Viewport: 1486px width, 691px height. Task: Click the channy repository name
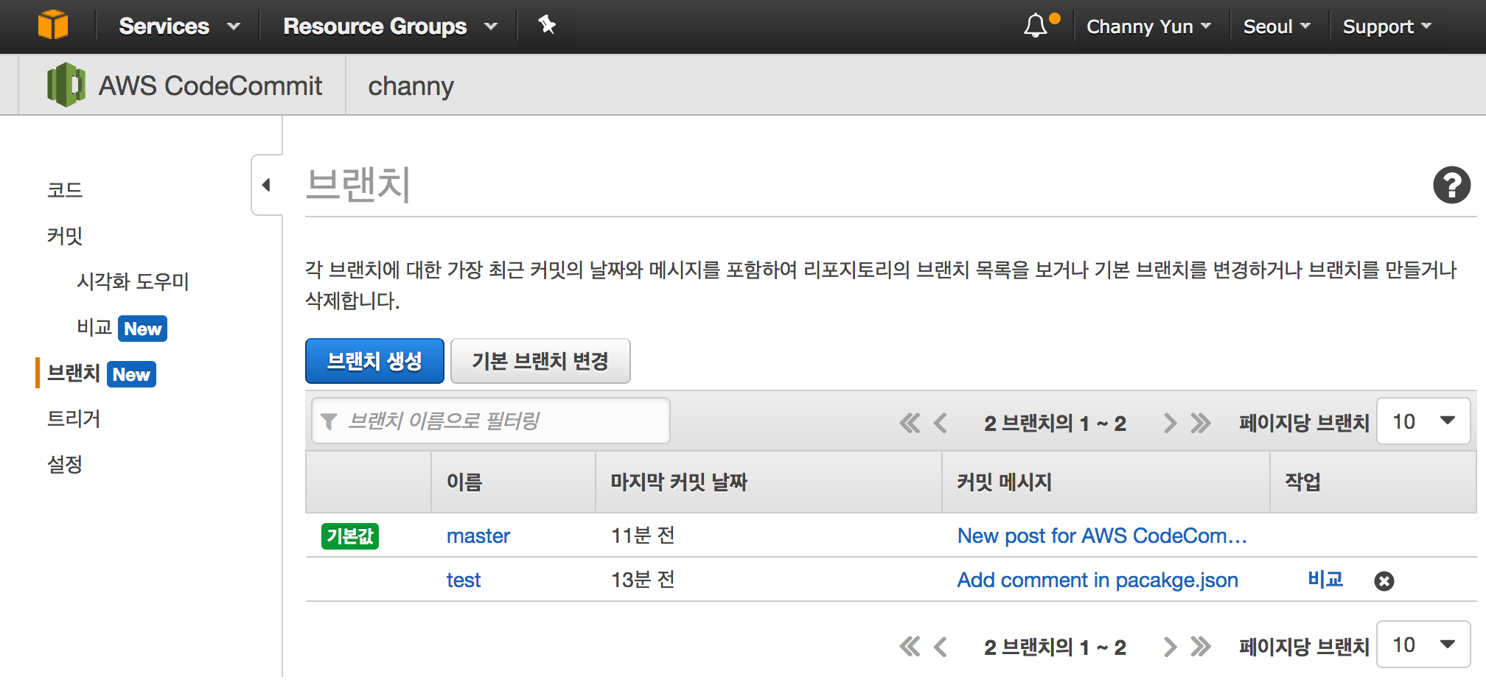[x=411, y=86]
